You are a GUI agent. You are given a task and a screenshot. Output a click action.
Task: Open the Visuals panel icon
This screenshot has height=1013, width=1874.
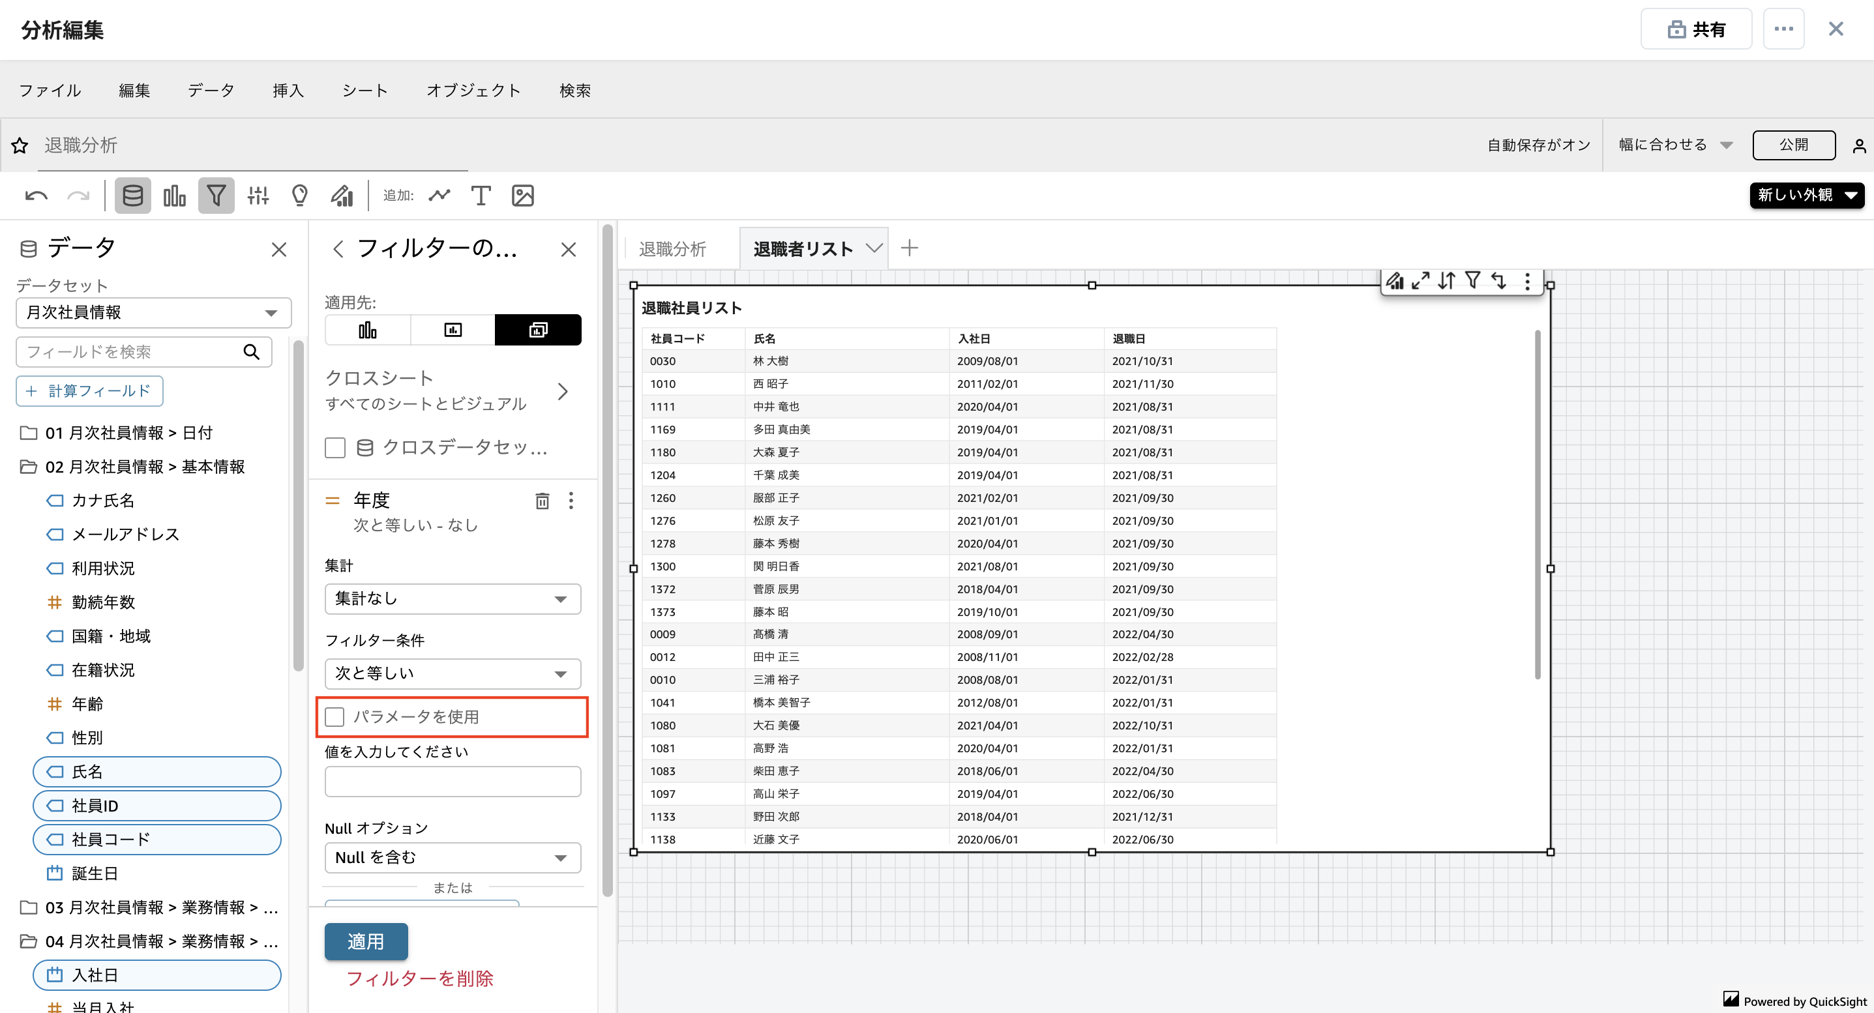tap(175, 195)
